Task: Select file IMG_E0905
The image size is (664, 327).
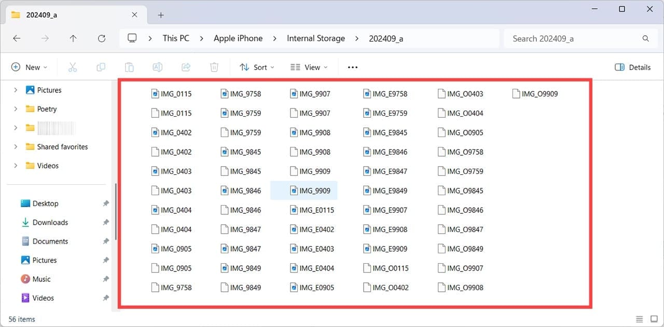Action: [312, 288]
